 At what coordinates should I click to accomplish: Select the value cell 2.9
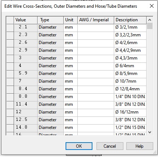(x=26, y=51)
